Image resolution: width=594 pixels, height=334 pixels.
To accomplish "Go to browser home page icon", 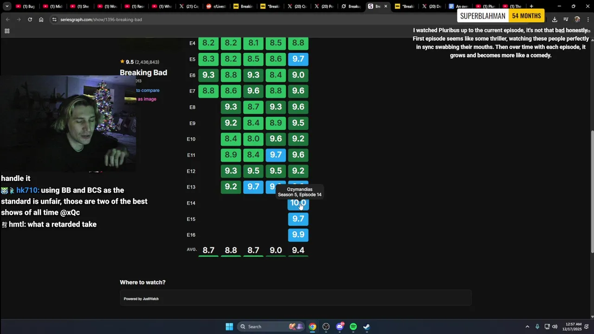I will (x=41, y=19).
